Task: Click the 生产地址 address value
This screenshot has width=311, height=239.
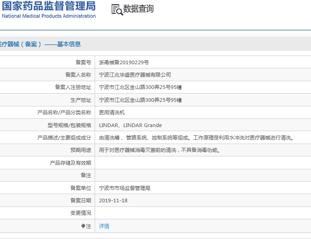Action: (x=141, y=100)
